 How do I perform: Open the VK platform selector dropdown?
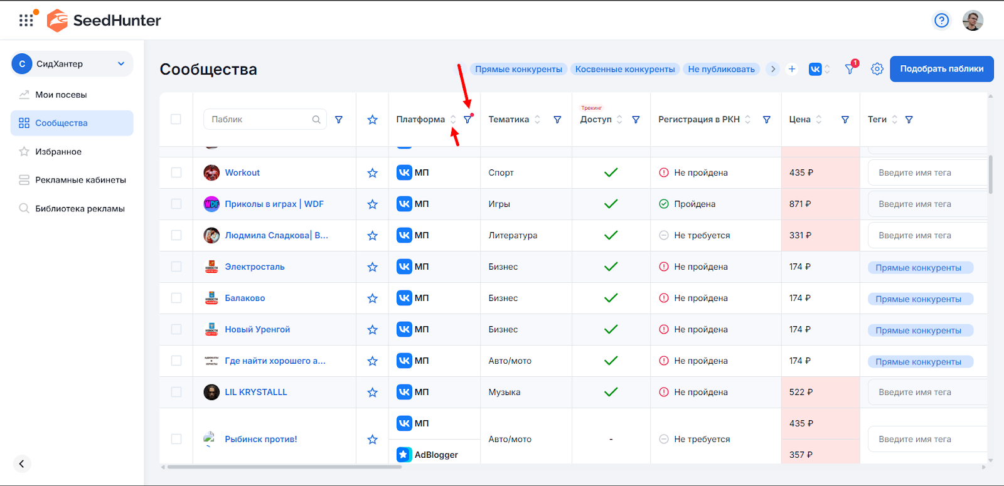(x=819, y=69)
